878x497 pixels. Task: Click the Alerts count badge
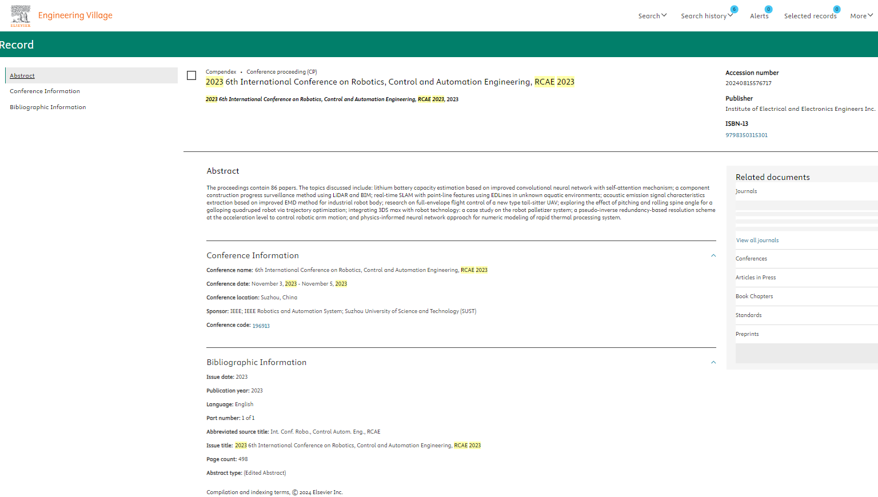768,9
